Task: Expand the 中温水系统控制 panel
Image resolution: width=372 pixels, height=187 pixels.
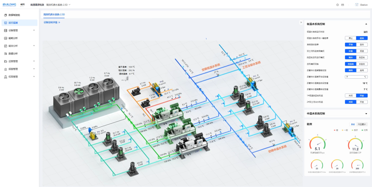Action: [366, 114]
